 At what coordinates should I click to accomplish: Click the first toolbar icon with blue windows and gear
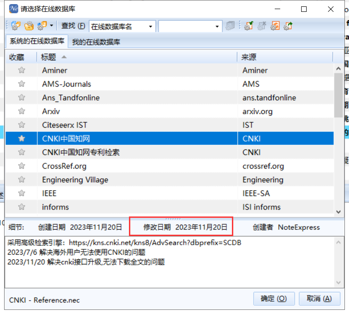15,26
